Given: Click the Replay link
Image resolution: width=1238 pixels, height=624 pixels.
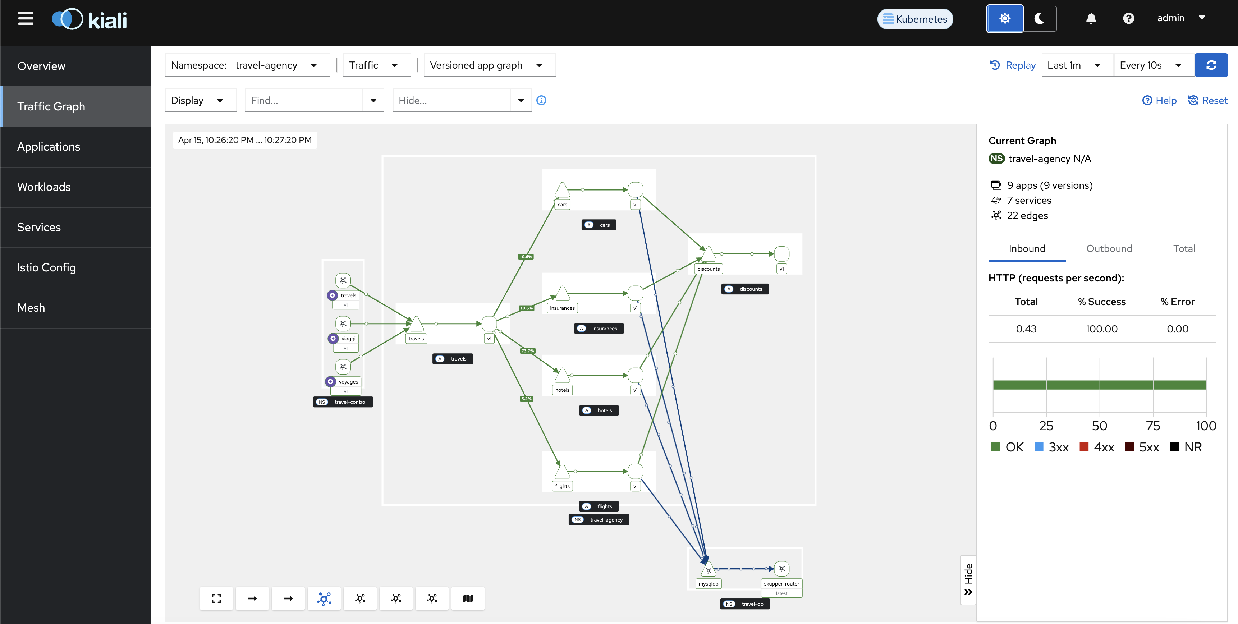Looking at the screenshot, I should tap(1012, 65).
